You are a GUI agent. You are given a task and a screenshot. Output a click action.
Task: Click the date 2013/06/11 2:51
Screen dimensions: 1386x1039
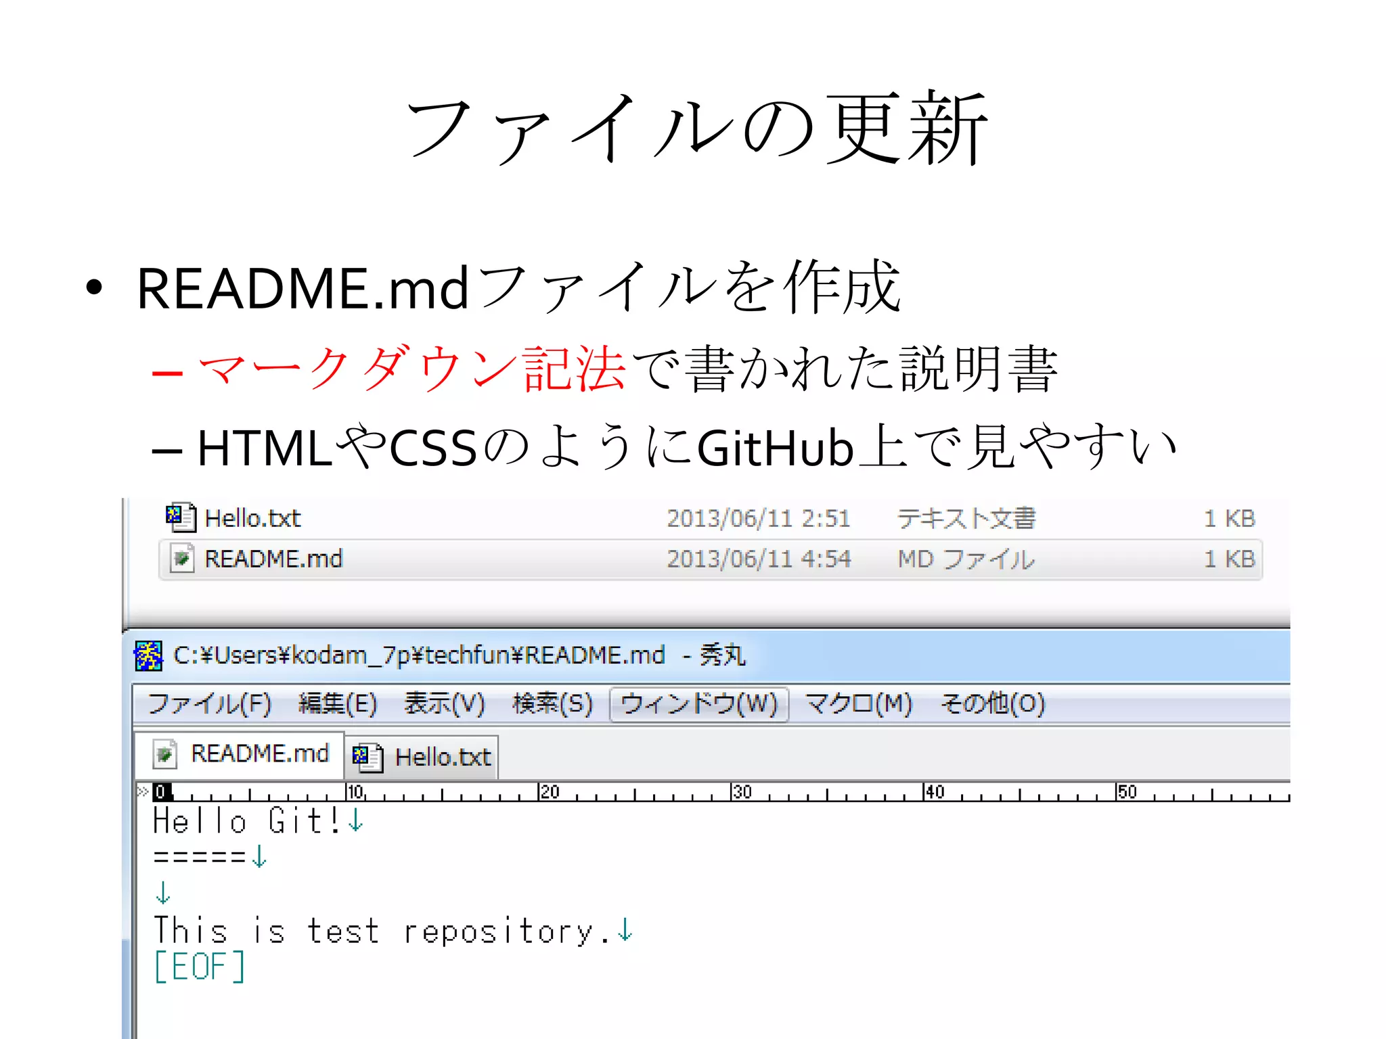tap(758, 519)
